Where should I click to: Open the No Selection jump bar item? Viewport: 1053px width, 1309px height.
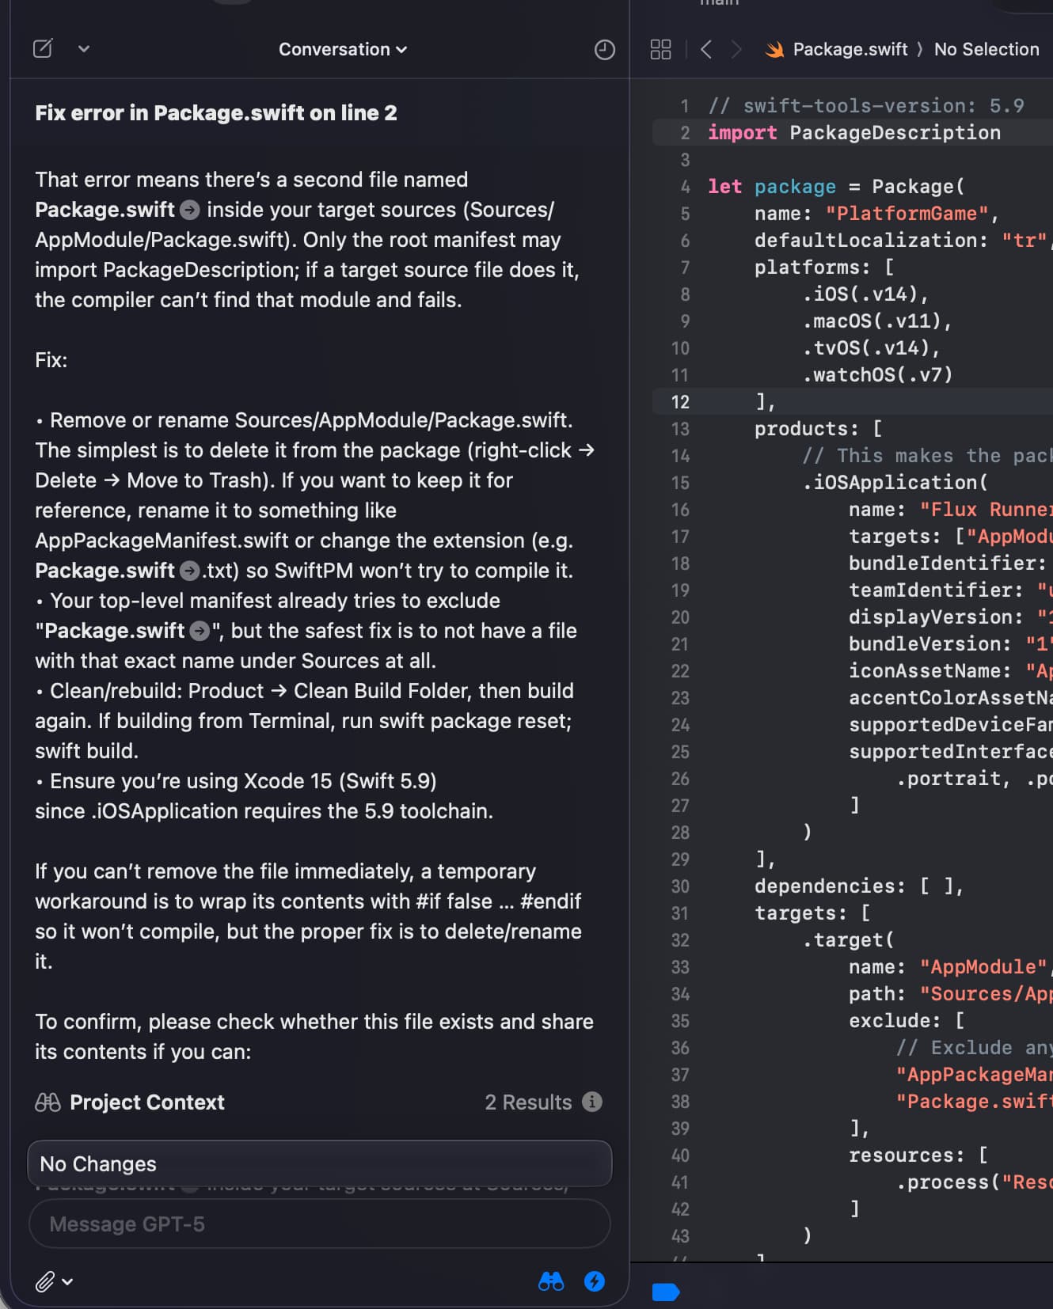pyautogui.click(x=986, y=50)
